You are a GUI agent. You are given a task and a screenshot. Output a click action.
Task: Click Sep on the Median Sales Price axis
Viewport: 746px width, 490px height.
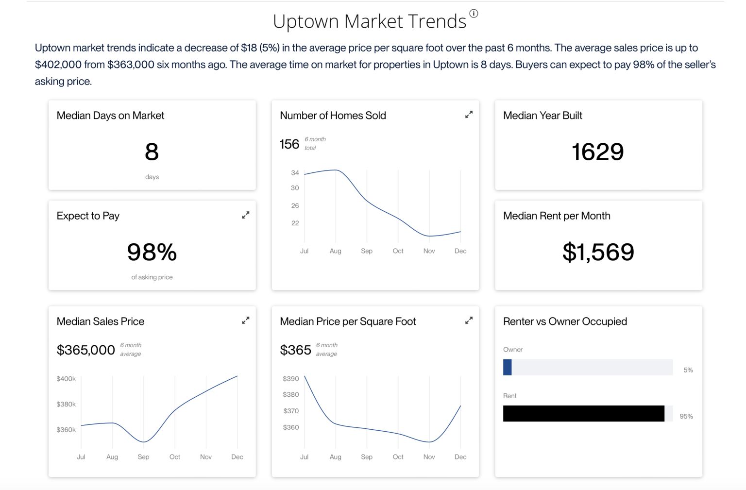coord(143,457)
